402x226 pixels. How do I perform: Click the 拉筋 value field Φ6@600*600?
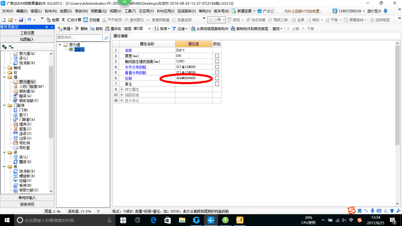[194, 78]
